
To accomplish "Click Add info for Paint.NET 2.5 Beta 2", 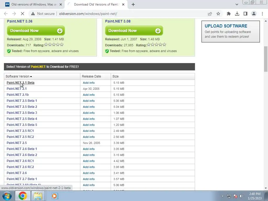I will pyautogui.click(x=89, y=107).
